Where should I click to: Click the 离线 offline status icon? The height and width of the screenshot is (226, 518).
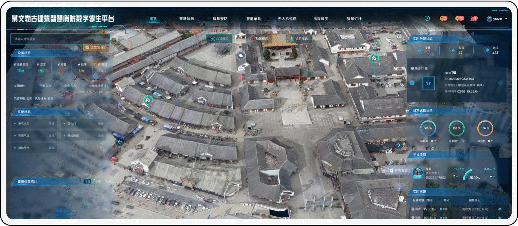pyautogui.click(x=487, y=50)
